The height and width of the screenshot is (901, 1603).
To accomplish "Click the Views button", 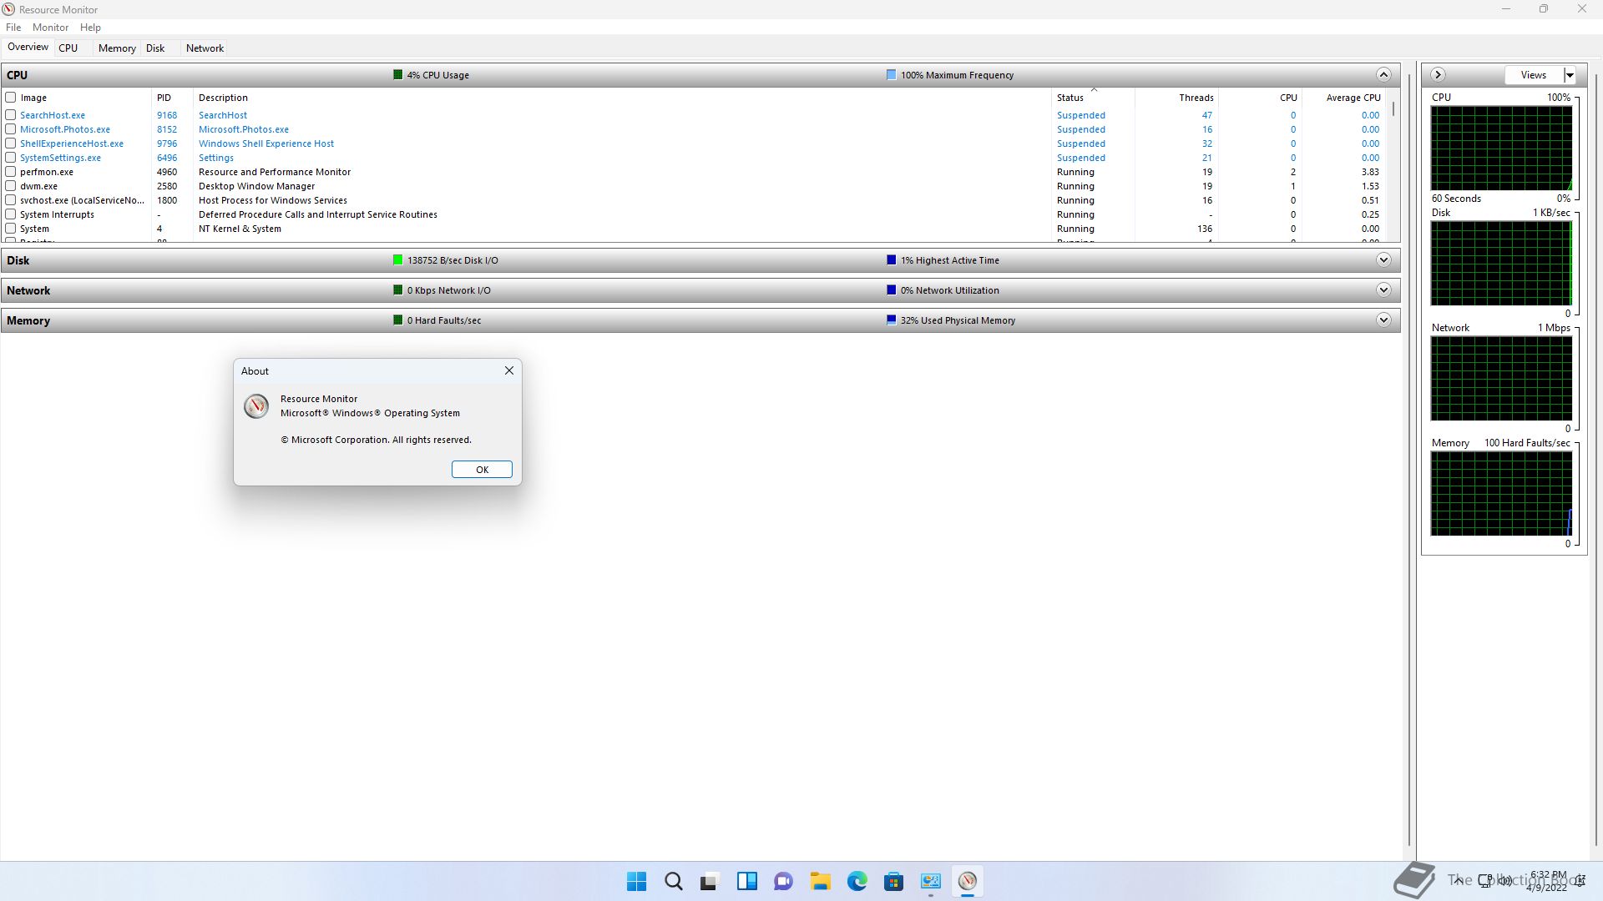I will pyautogui.click(x=1534, y=75).
